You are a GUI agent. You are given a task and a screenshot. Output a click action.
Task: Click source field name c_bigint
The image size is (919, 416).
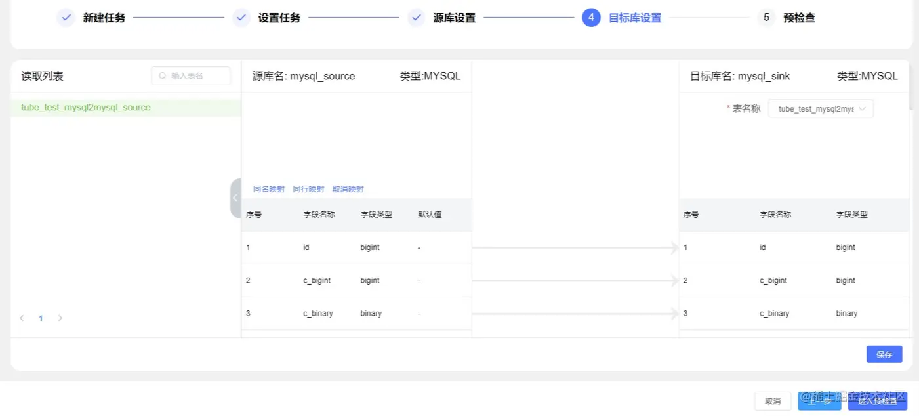317,281
